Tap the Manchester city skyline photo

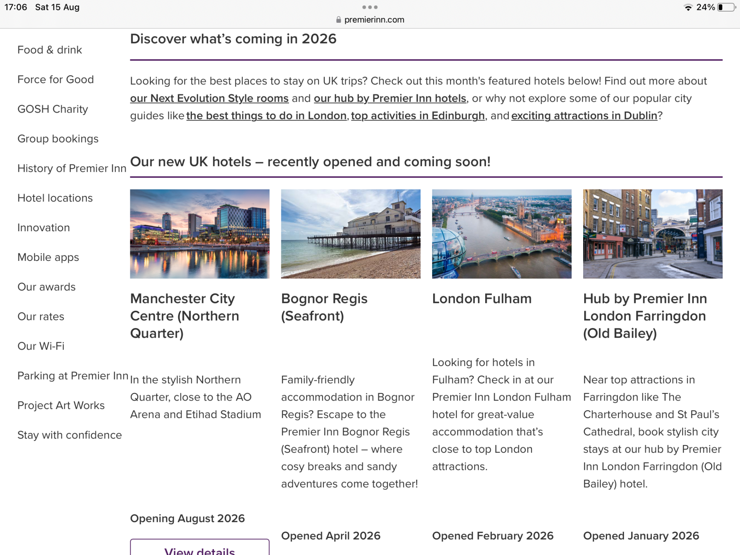[200, 234]
